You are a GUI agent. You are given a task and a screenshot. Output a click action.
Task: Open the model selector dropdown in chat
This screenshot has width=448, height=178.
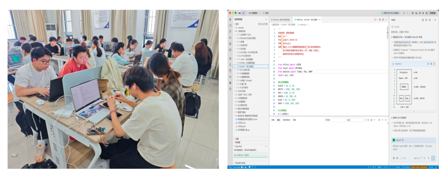418,158
